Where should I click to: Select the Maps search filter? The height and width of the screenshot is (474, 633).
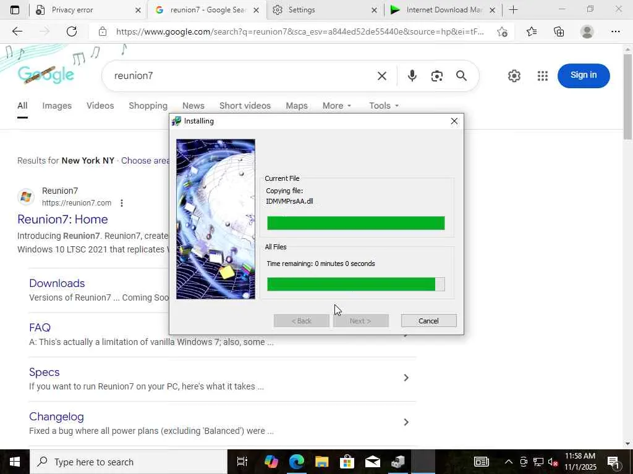tap(297, 106)
